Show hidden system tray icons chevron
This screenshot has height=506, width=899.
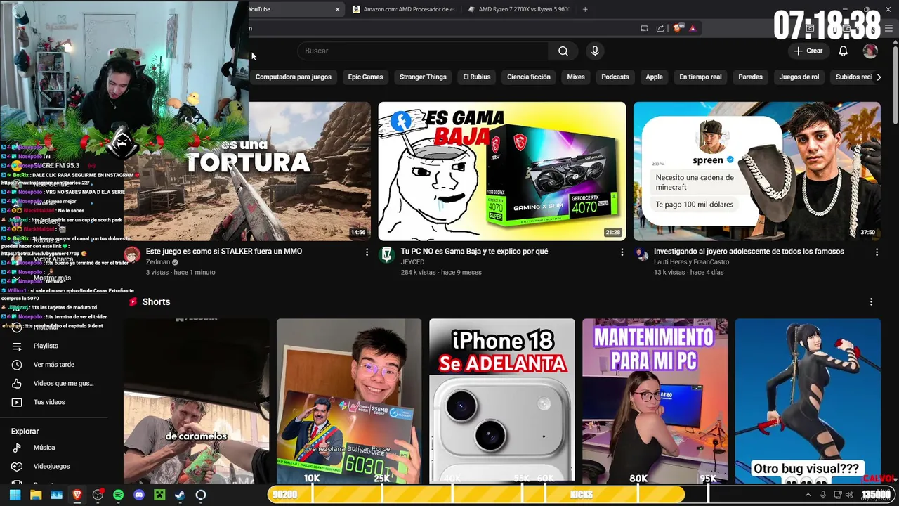point(808,495)
